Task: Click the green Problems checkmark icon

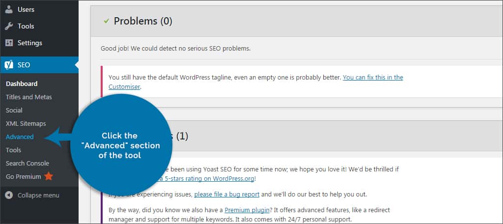Action: 106,21
